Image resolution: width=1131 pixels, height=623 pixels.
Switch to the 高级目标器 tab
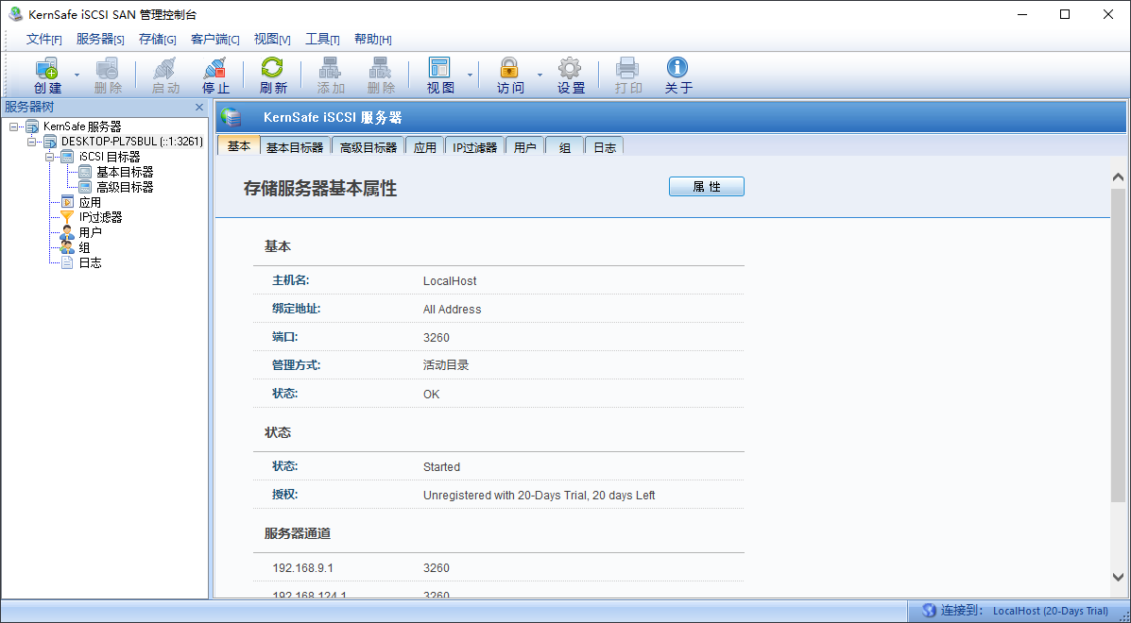[368, 147]
